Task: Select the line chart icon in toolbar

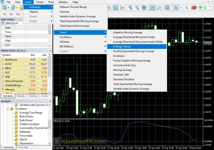Action: click(x=122, y=8)
